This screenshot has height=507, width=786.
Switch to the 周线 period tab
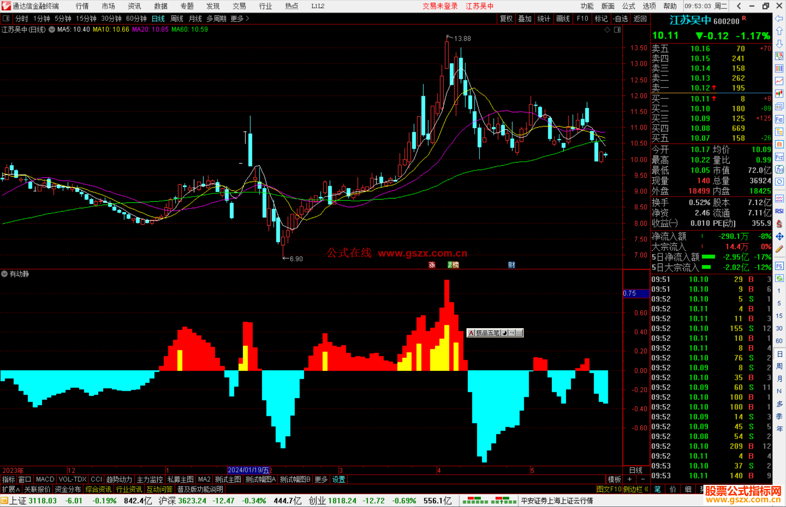(177, 19)
